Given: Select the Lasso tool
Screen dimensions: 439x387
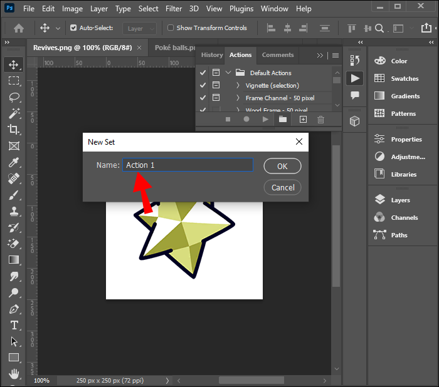Looking at the screenshot, I should (13, 97).
